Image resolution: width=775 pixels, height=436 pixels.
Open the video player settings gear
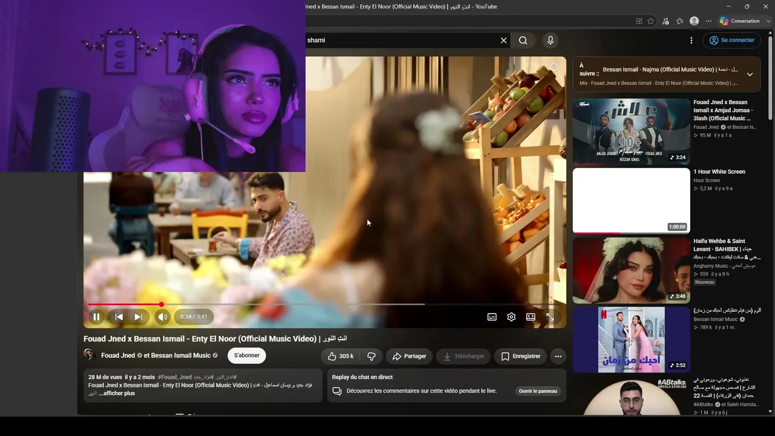[x=512, y=317]
